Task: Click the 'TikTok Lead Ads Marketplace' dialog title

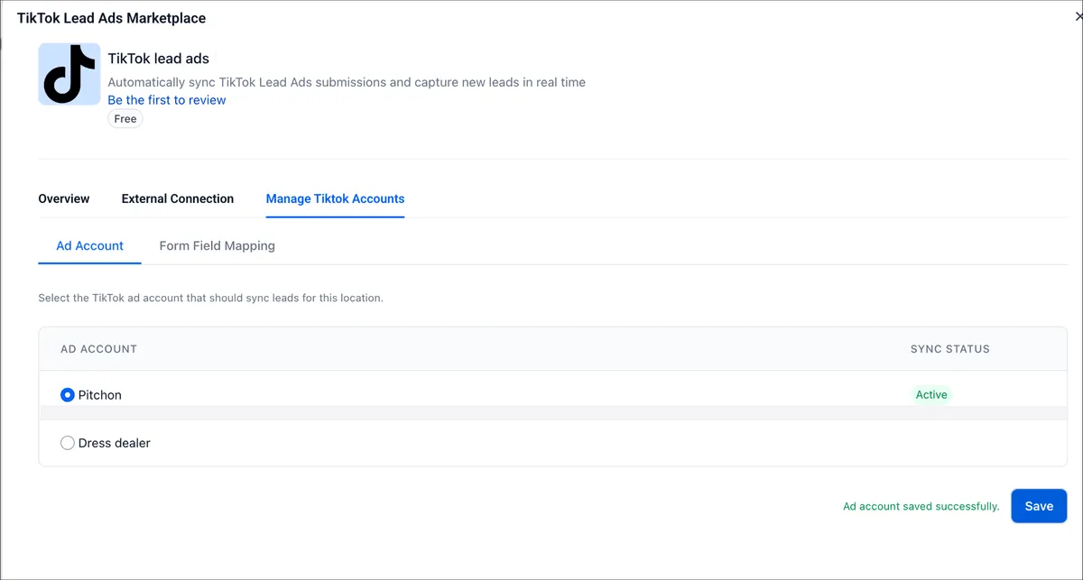Action: (112, 18)
